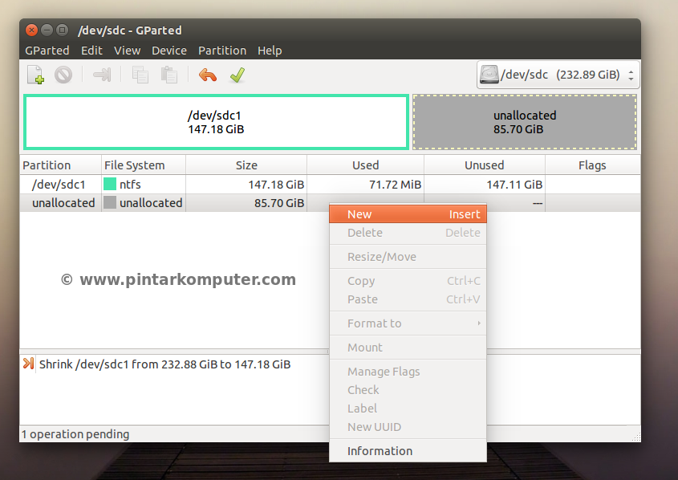Click the device selector up/down arrows
The image size is (678, 480).
click(x=631, y=75)
